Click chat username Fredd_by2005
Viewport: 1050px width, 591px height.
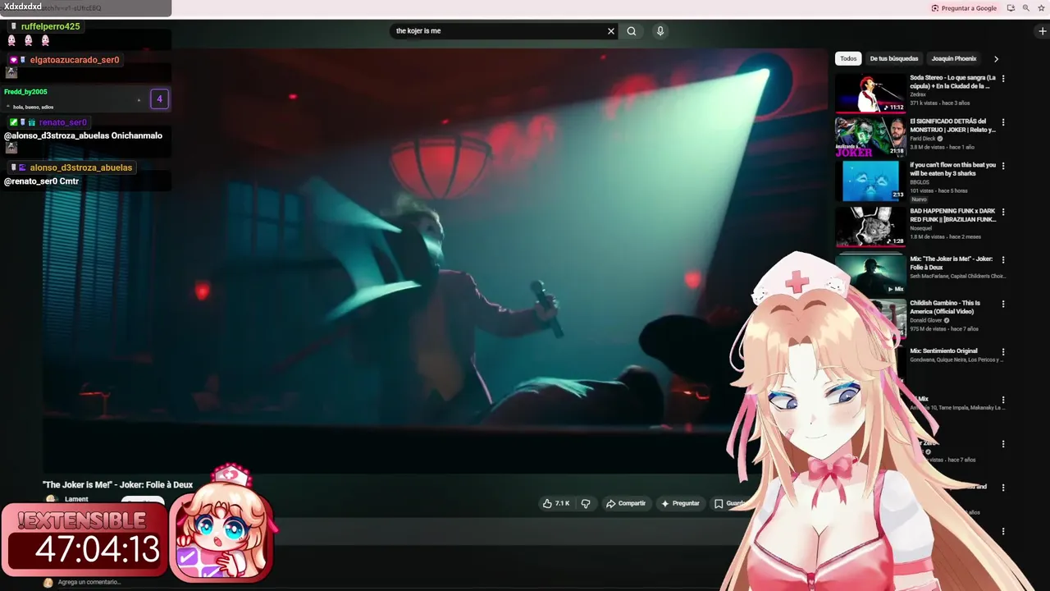[25, 92]
